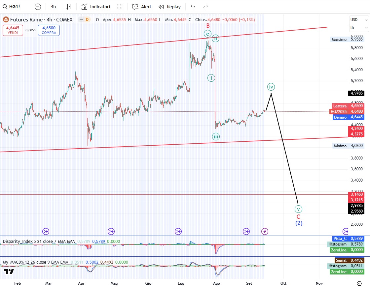Undo last action arrow
Screen dimensions: 370x287
click(193, 7)
